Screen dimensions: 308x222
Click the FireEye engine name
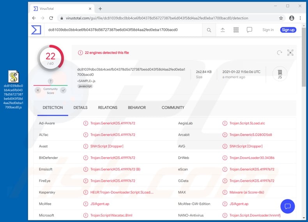click(x=44, y=181)
